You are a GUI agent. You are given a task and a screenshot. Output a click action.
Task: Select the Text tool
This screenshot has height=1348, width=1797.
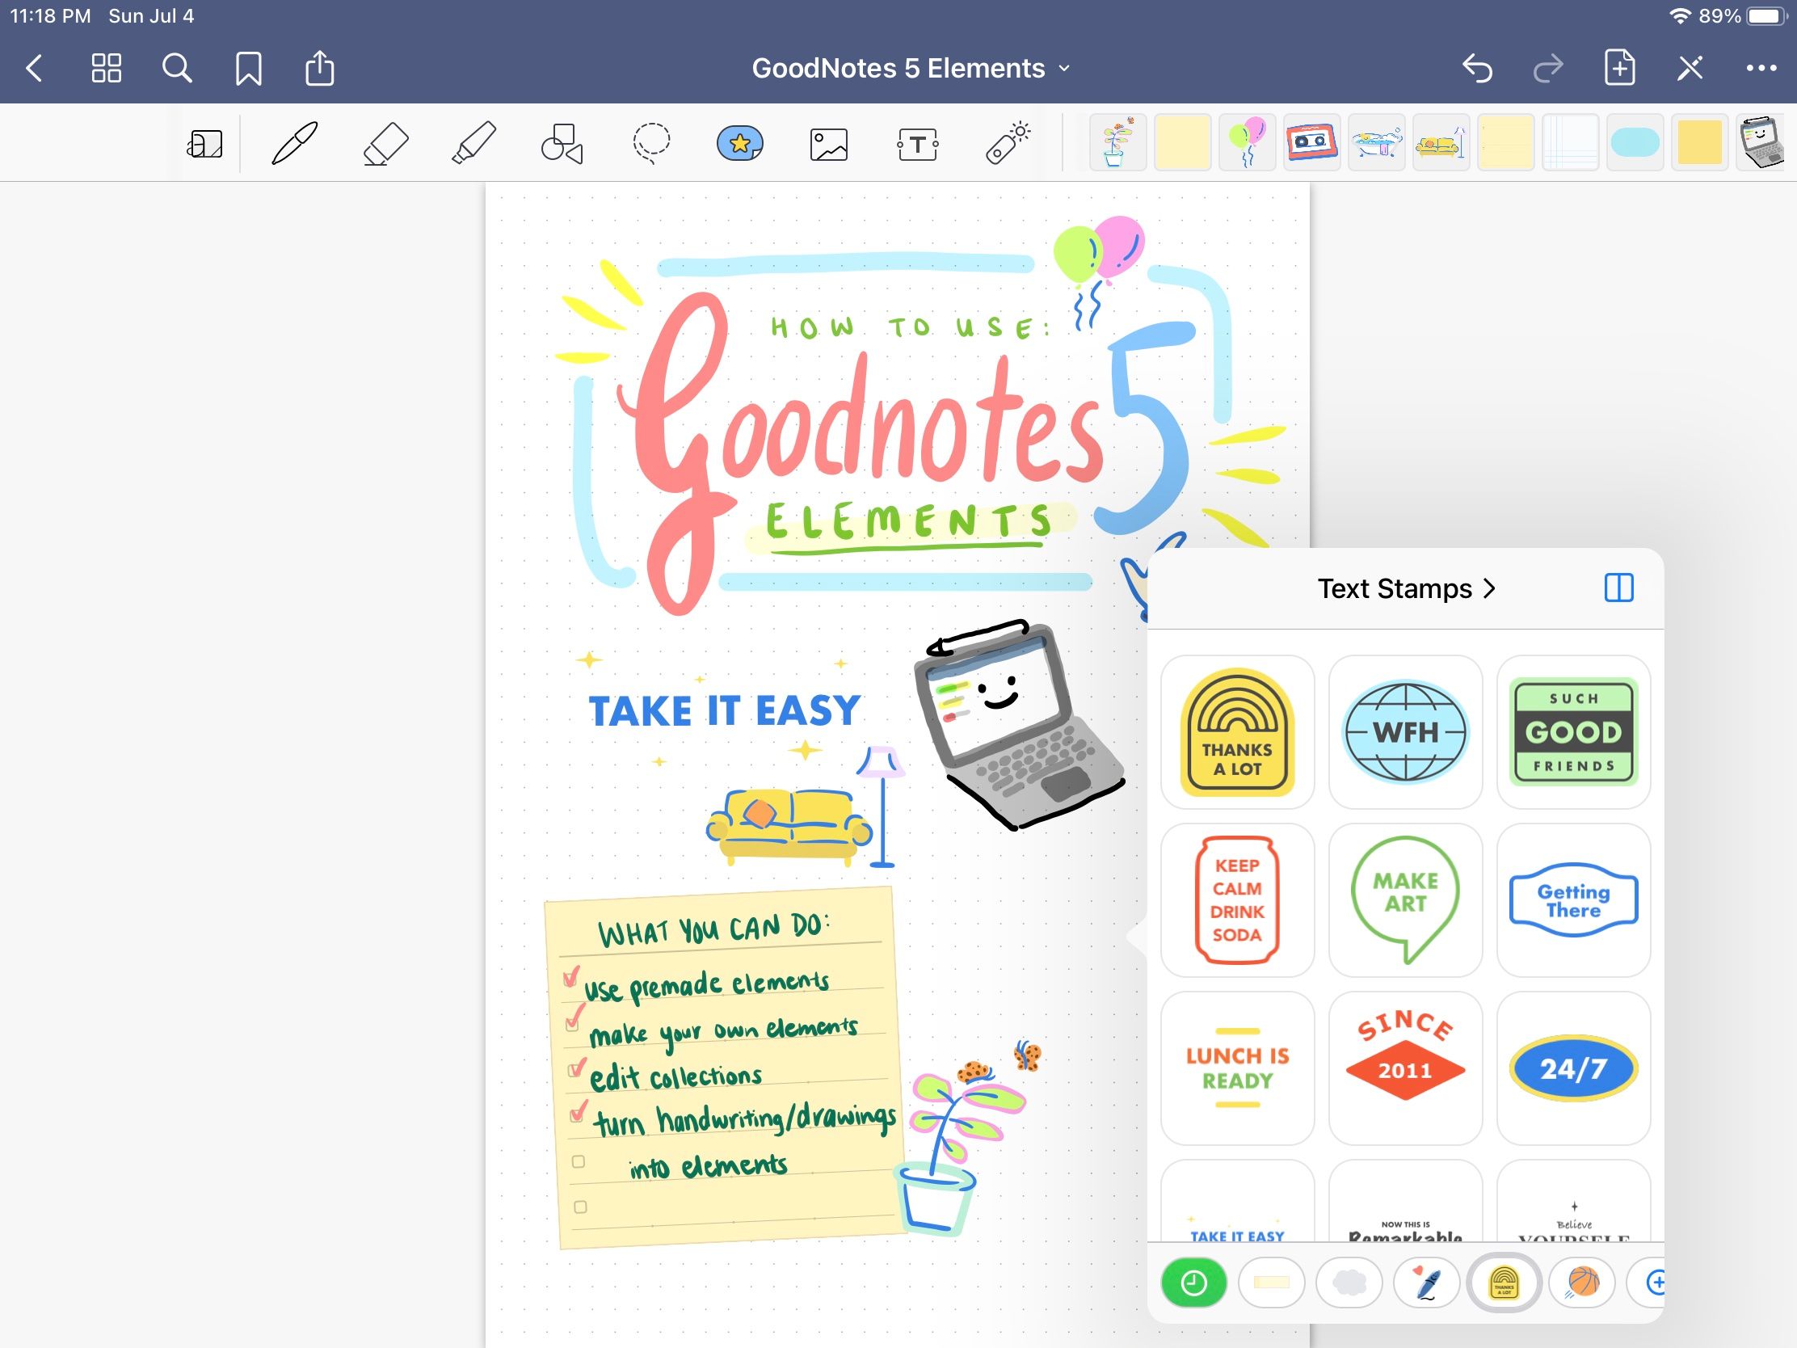pos(919,142)
